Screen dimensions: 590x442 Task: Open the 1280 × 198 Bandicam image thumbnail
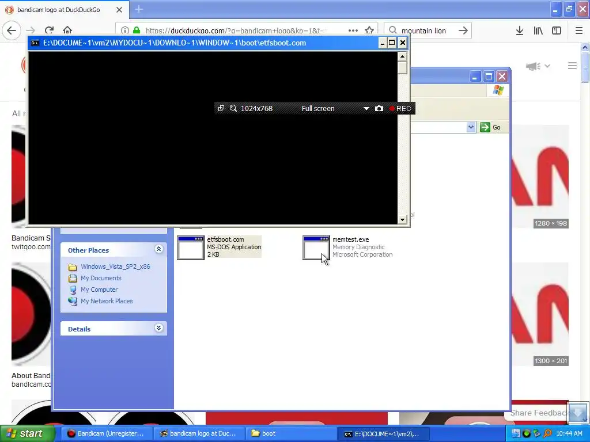539,177
